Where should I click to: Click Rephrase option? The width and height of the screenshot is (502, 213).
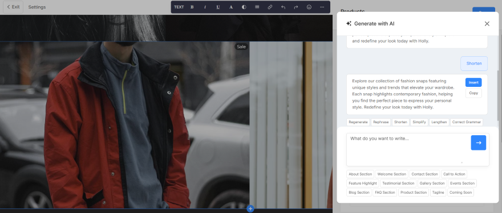(x=381, y=122)
